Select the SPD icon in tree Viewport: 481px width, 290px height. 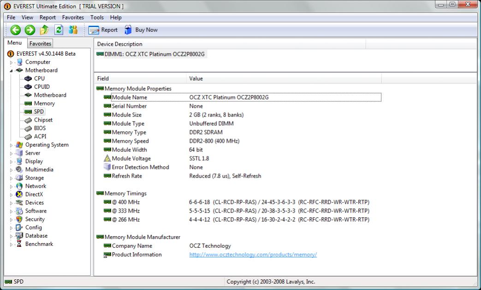pyautogui.click(x=28, y=112)
